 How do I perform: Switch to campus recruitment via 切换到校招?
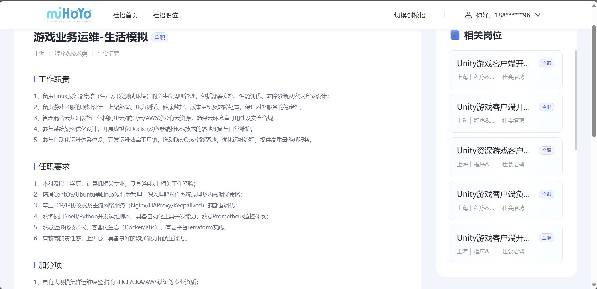pos(410,15)
